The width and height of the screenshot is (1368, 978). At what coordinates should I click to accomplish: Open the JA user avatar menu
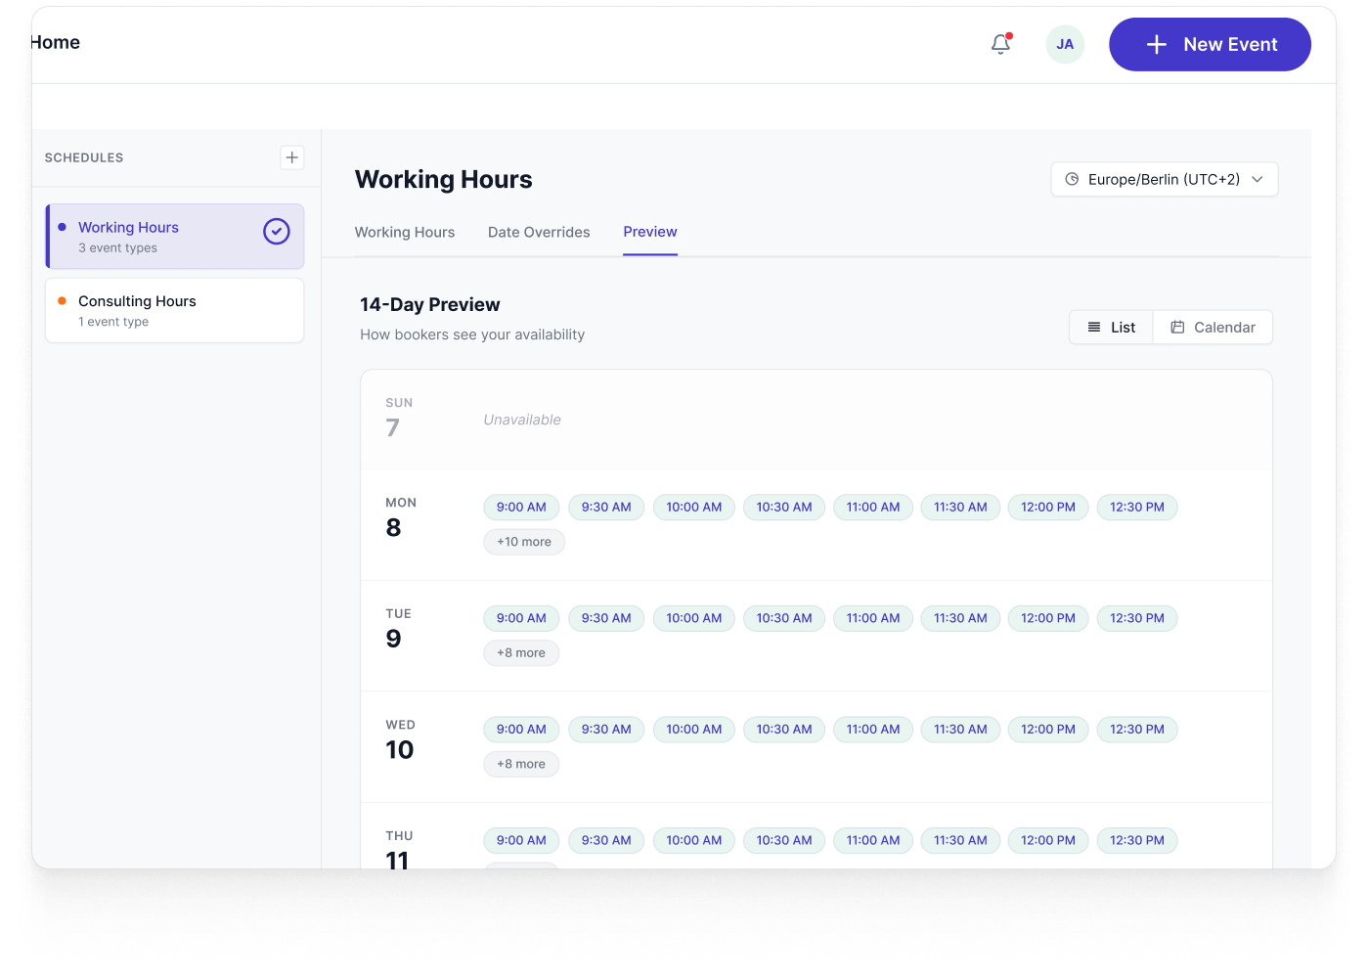click(x=1065, y=44)
